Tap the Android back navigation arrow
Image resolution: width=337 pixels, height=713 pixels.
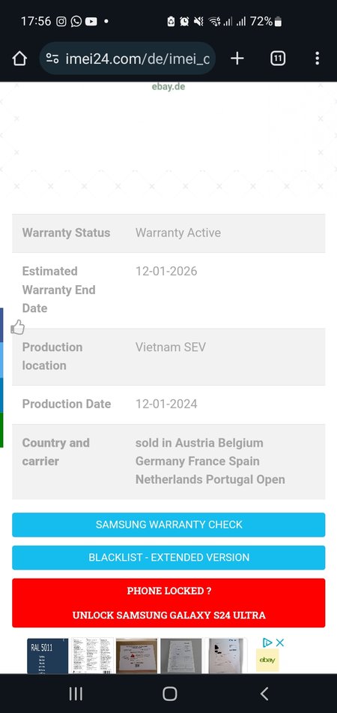264,693
